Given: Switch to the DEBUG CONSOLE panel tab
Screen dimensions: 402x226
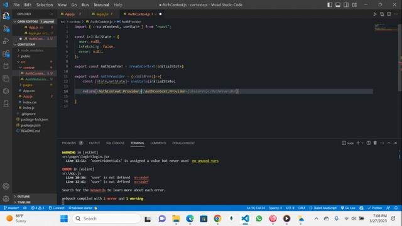Looking at the screenshot, I should click(183, 143).
